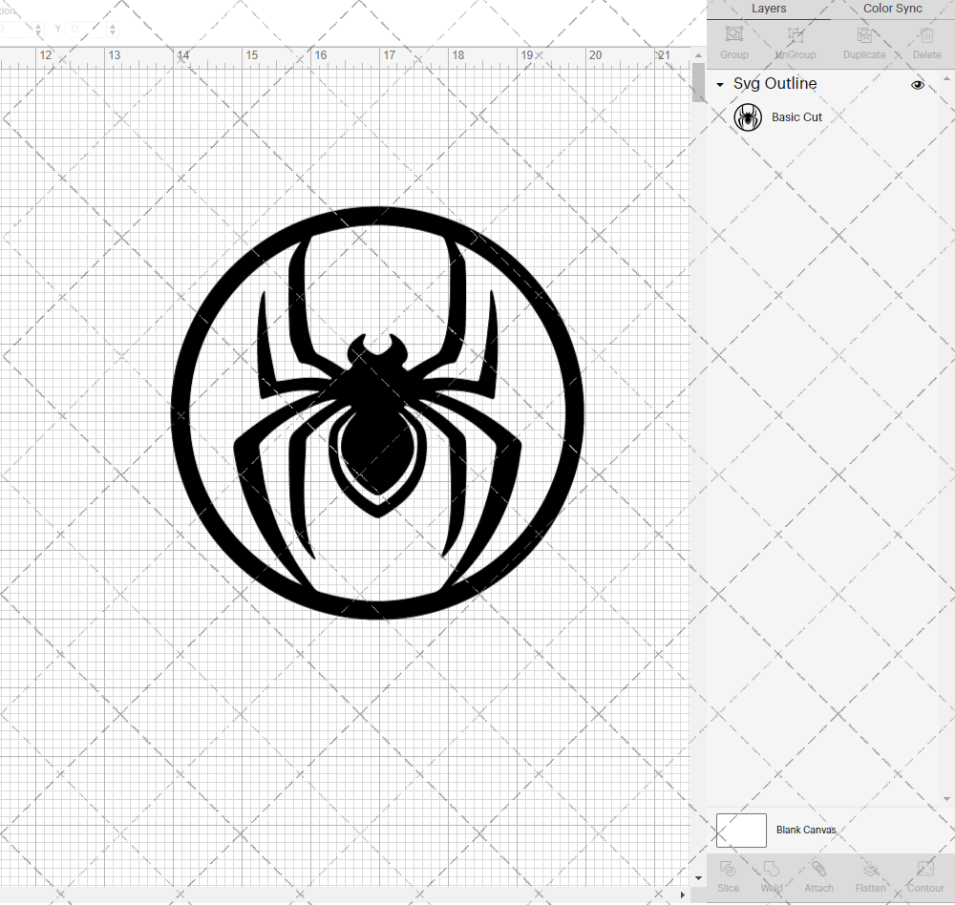Delete the selected layer
This screenshot has height=905, width=955.
click(925, 40)
